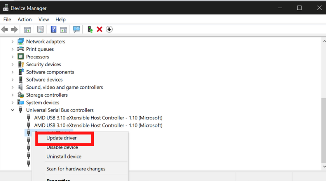Minimize the Device Manager window
Viewport: 326px width, 181px height.
pyautogui.click(x=280, y=8)
